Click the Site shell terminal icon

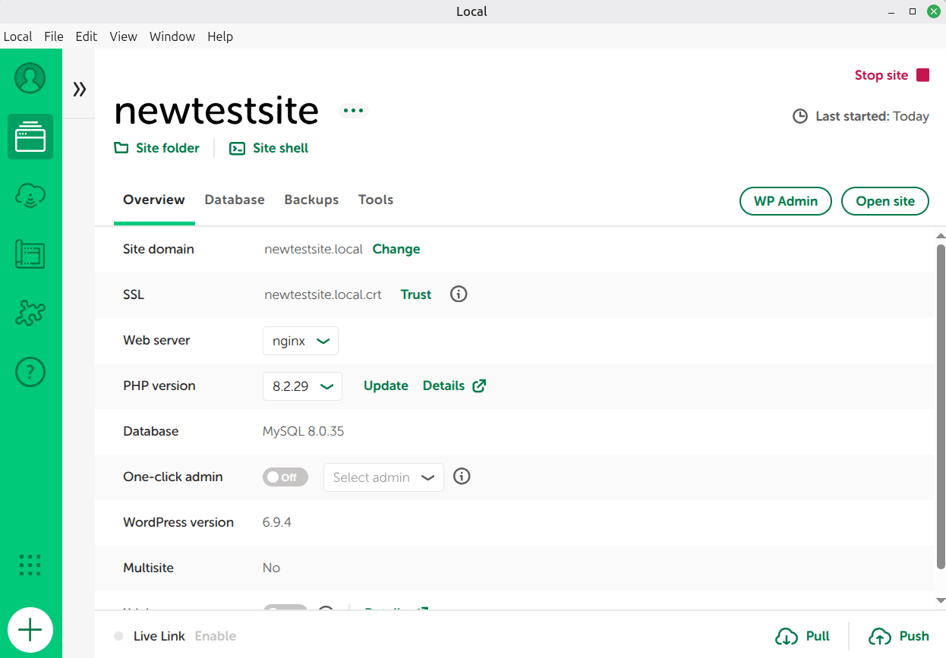pos(238,148)
